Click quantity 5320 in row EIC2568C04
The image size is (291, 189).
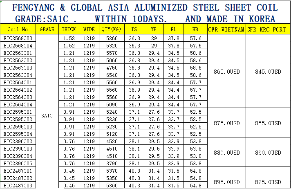click(x=112, y=45)
